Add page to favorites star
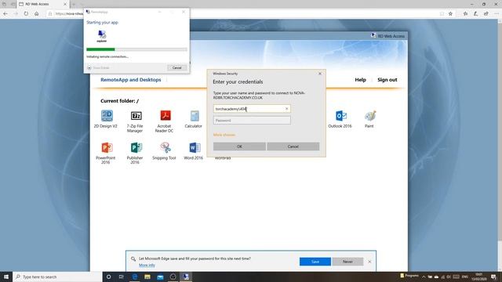The image size is (502, 282). [x=450, y=14]
